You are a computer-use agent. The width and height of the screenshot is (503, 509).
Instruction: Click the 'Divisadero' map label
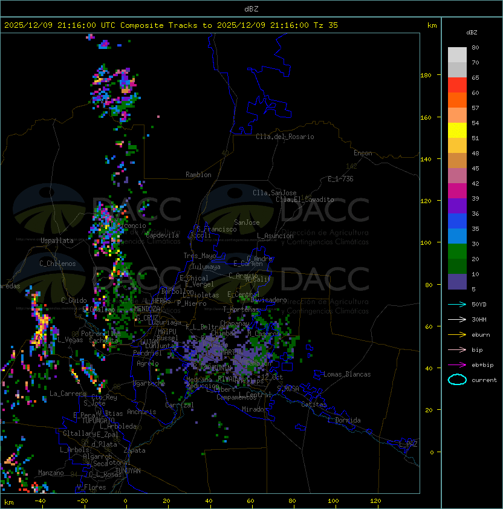pos(269,300)
